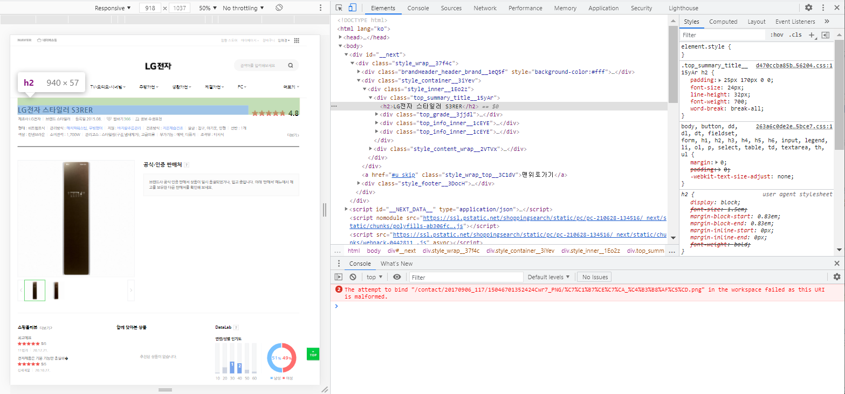The width and height of the screenshot is (845, 394).
Task: Activate the inspect element picker tool
Action: point(339,8)
